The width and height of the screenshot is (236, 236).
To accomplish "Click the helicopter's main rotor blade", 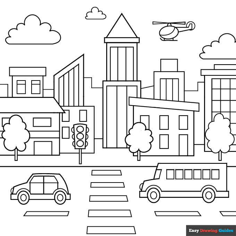I will coord(169,24).
